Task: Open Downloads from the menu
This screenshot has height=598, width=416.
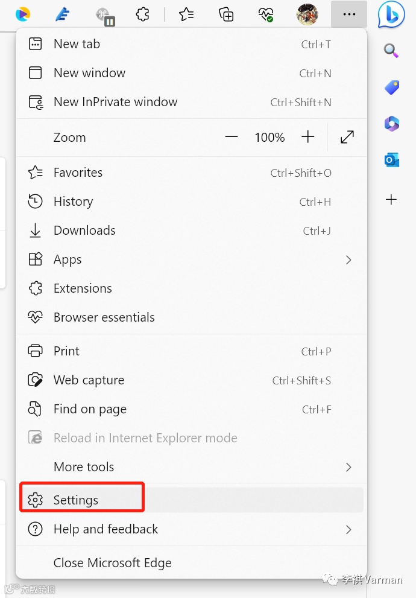Action: [x=191, y=231]
